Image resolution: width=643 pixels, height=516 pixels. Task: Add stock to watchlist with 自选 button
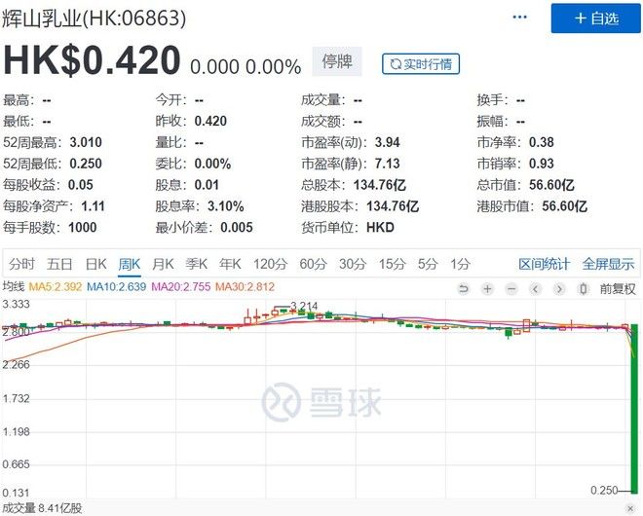tap(595, 18)
